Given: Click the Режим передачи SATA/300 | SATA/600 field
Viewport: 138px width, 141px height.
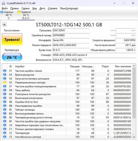Looking at the screenshot, I should (71, 45).
